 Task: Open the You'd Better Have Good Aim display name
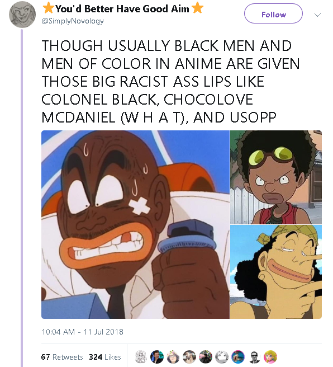(x=123, y=8)
